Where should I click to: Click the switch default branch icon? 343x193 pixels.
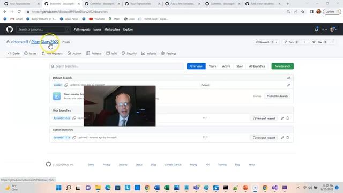click(288, 78)
